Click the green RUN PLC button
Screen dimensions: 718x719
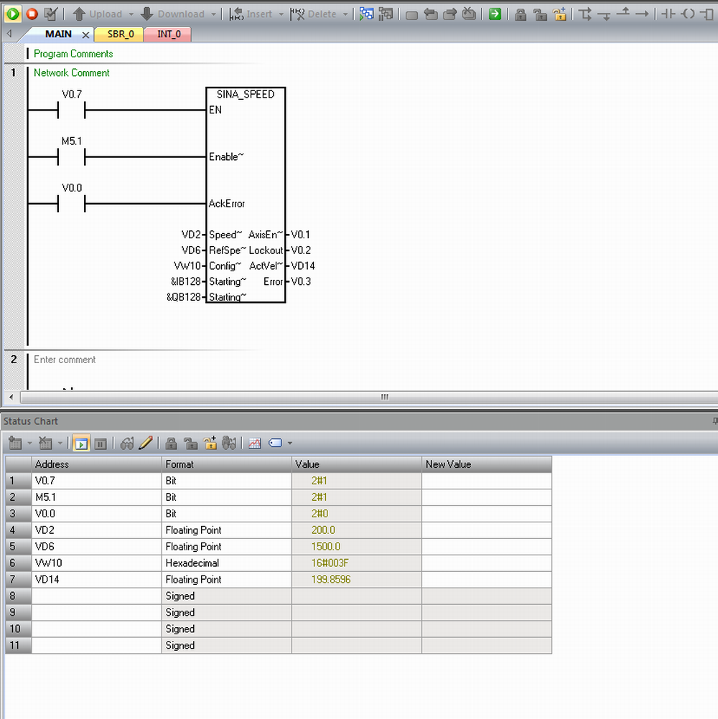pos(13,14)
